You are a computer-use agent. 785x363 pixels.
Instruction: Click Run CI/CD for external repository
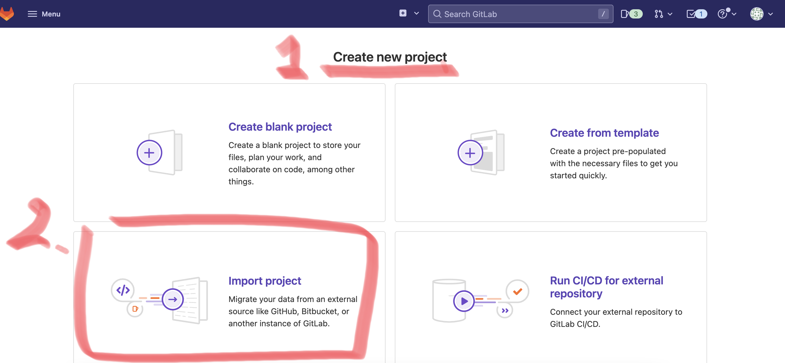click(607, 287)
